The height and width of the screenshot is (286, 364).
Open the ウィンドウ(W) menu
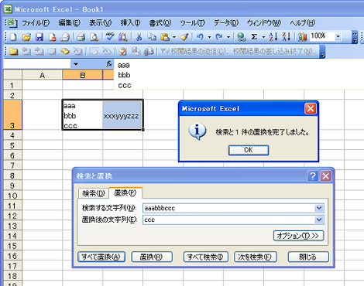[264, 23]
